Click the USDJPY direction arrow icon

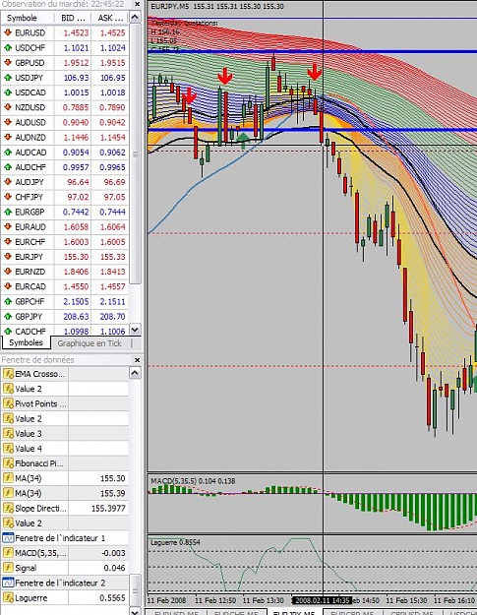(x=8, y=78)
